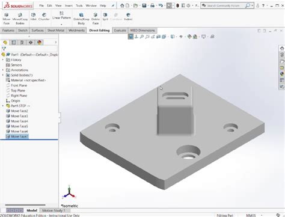The image size is (285, 217).
Task: Select the Linear Pattern tool
Action: point(61,16)
